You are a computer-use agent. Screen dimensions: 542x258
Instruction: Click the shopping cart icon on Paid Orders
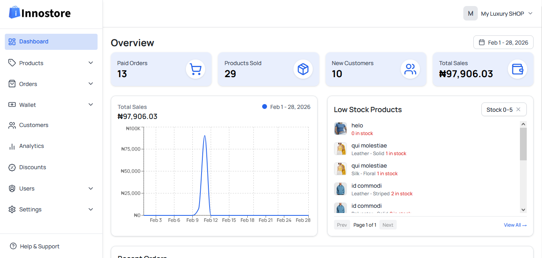point(196,69)
